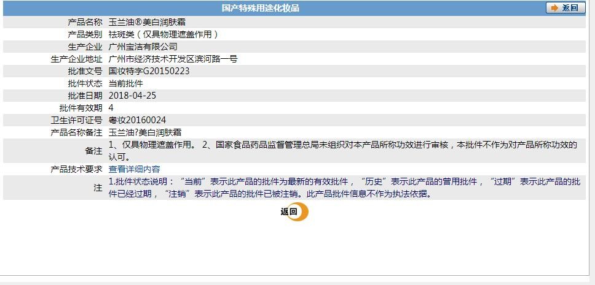The image size is (595, 285).
Task: Click the 卫生许可证号 label
Action: 76,120
